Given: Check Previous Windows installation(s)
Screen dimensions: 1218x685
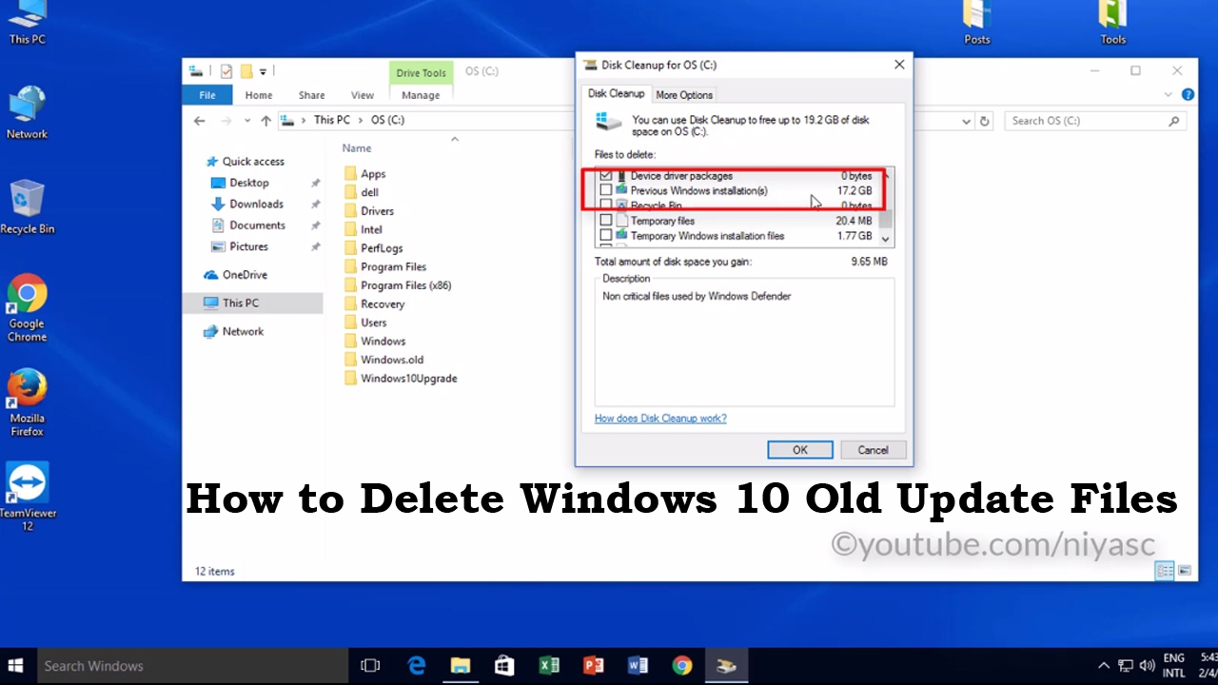Looking at the screenshot, I should [x=606, y=190].
